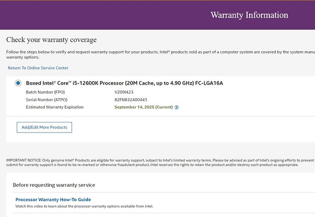Click the serial number 82FN832400445

[131, 100]
